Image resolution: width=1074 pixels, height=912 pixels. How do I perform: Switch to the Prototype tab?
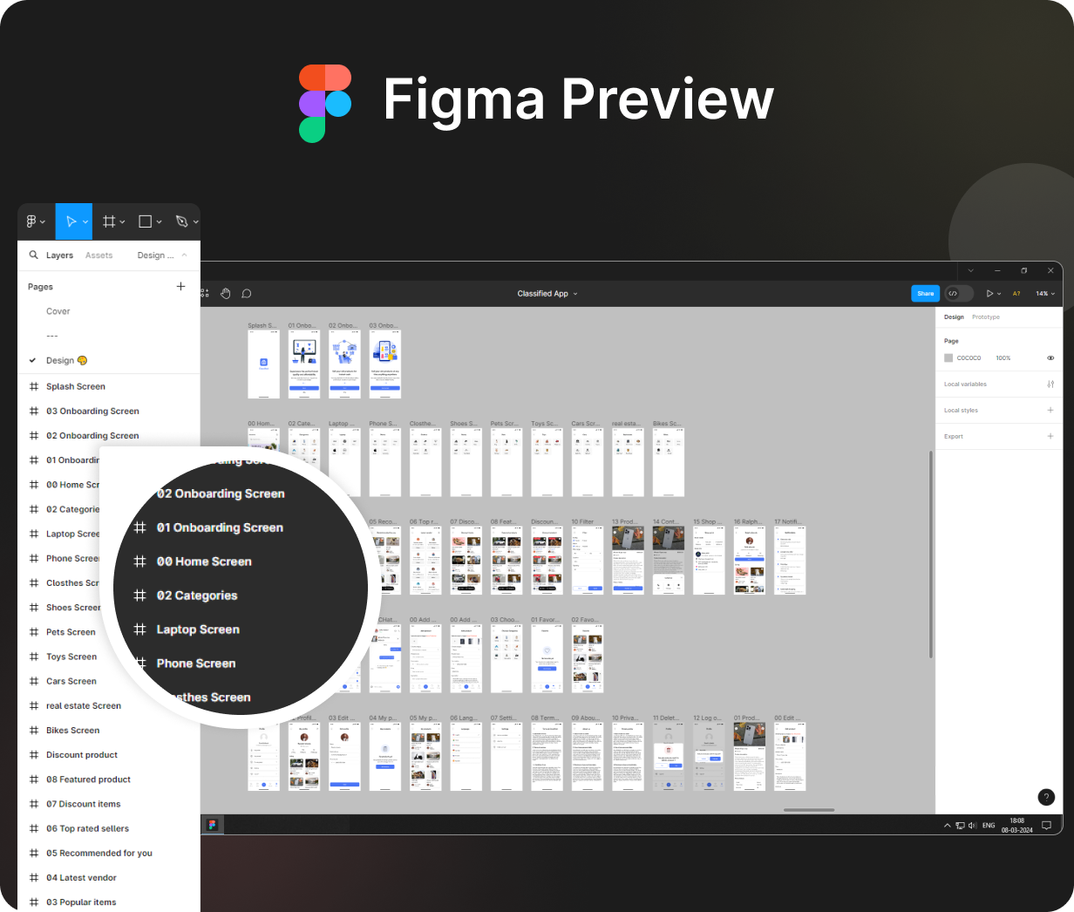[x=986, y=317]
